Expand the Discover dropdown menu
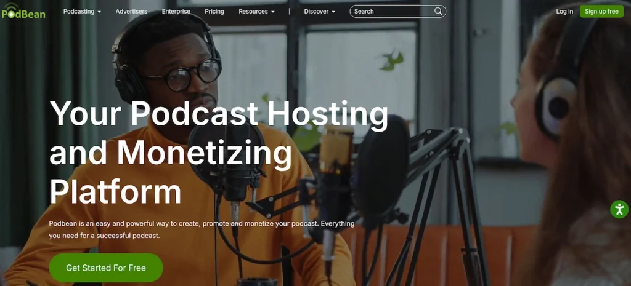The image size is (631, 286). tap(320, 11)
